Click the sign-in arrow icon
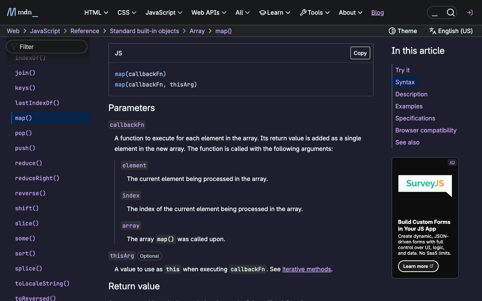This screenshot has height=301, width=482. coord(470,12)
